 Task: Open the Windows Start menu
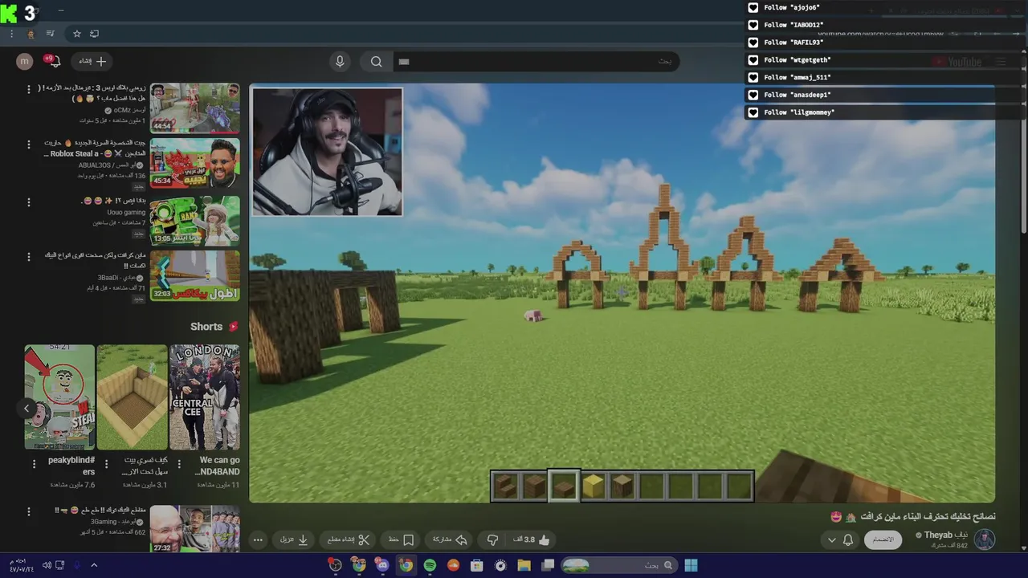click(691, 565)
